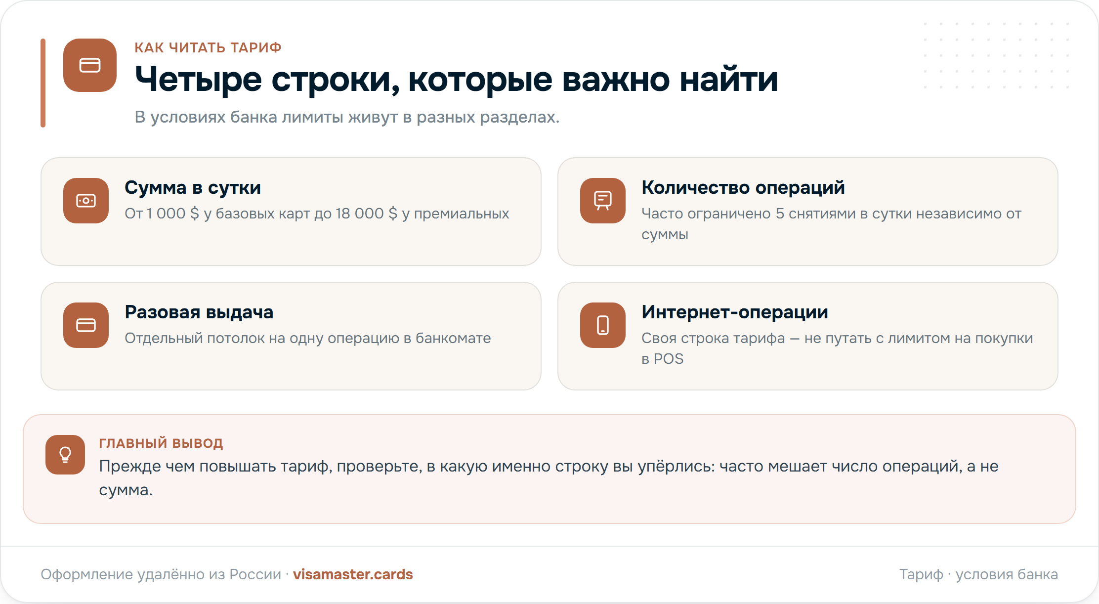Image resolution: width=1099 pixels, height=604 pixels.
Task: Click the phone icon in Интернет-операции card
Action: 603,325
